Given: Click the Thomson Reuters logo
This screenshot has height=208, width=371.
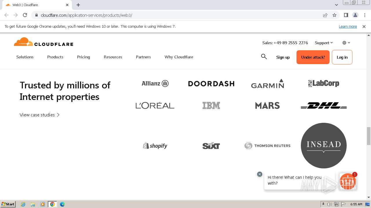Looking at the screenshot, I should (x=268, y=146).
